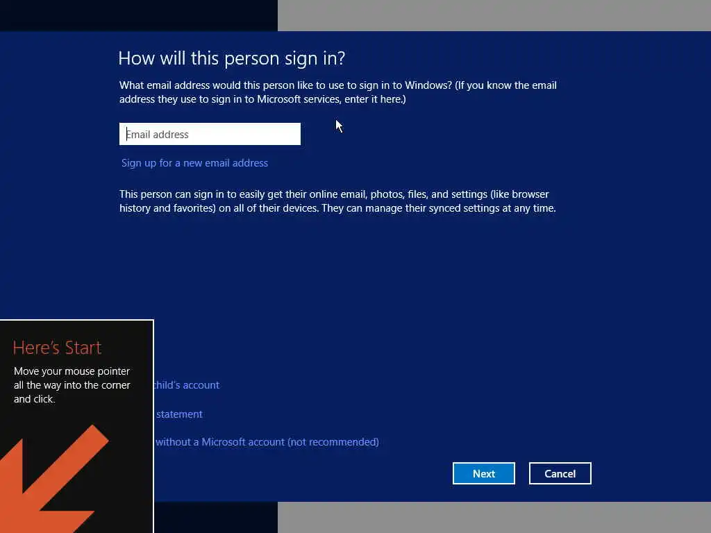Click the Cancel button
The width and height of the screenshot is (711, 533).
pyautogui.click(x=560, y=473)
